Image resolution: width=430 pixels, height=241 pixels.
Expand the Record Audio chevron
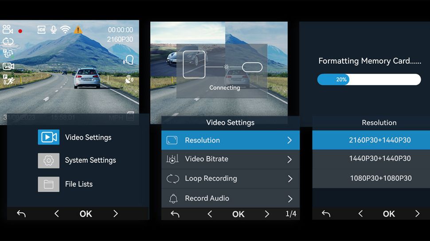point(290,199)
